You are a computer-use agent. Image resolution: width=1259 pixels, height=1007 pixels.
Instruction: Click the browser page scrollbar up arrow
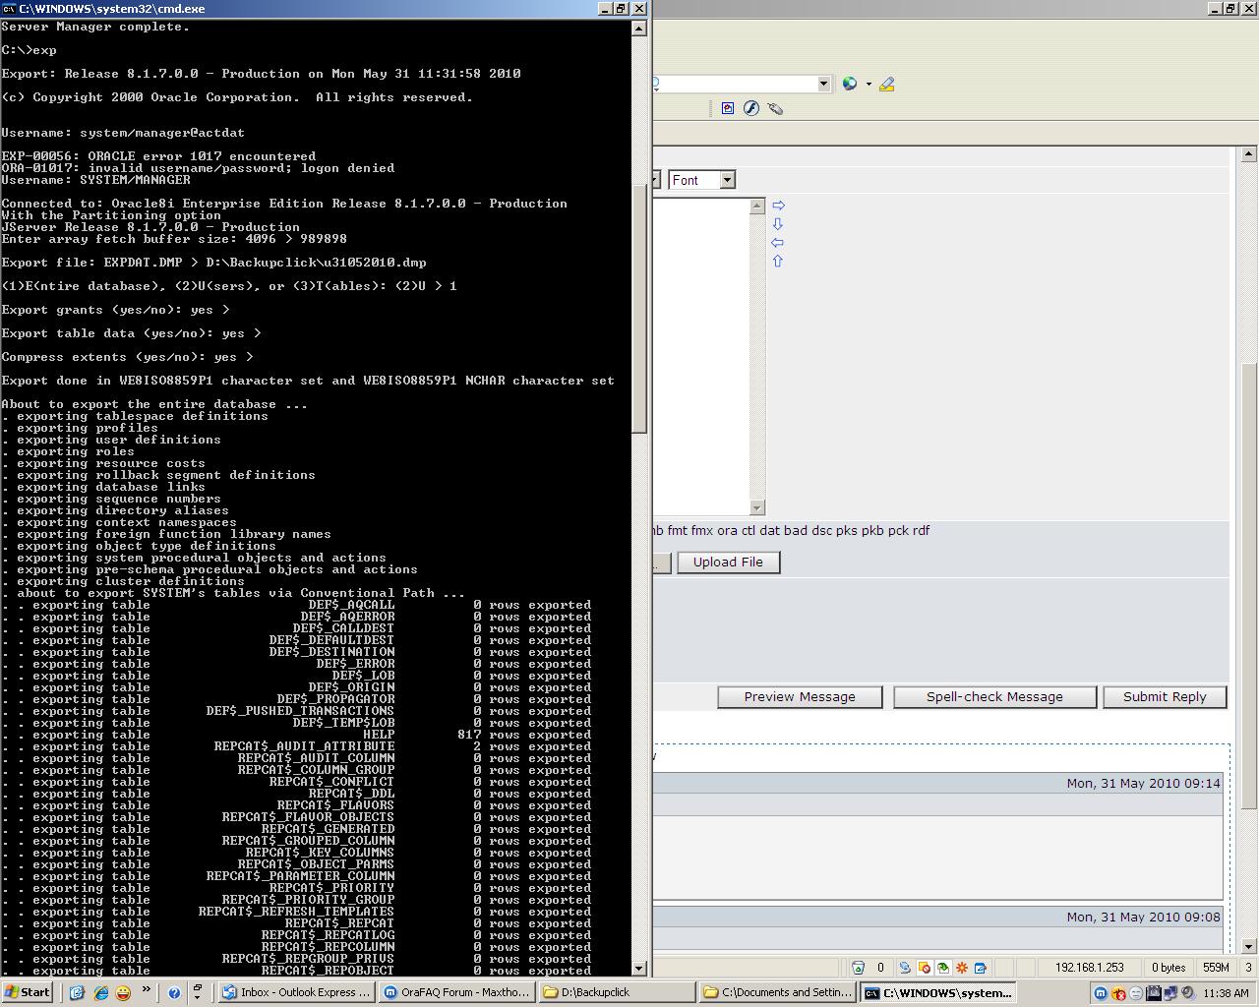coord(1249,154)
